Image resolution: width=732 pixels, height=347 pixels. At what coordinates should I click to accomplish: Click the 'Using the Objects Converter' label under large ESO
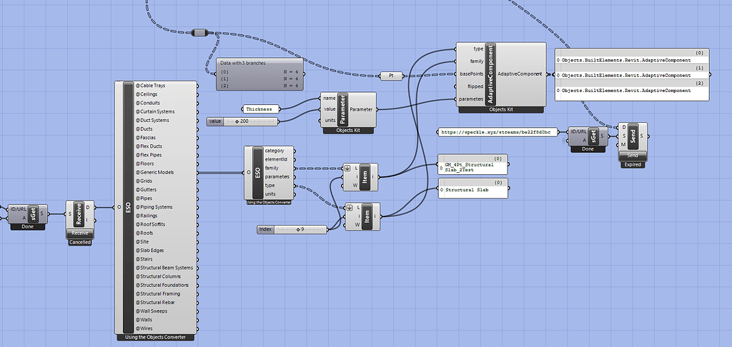pos(156,337)
